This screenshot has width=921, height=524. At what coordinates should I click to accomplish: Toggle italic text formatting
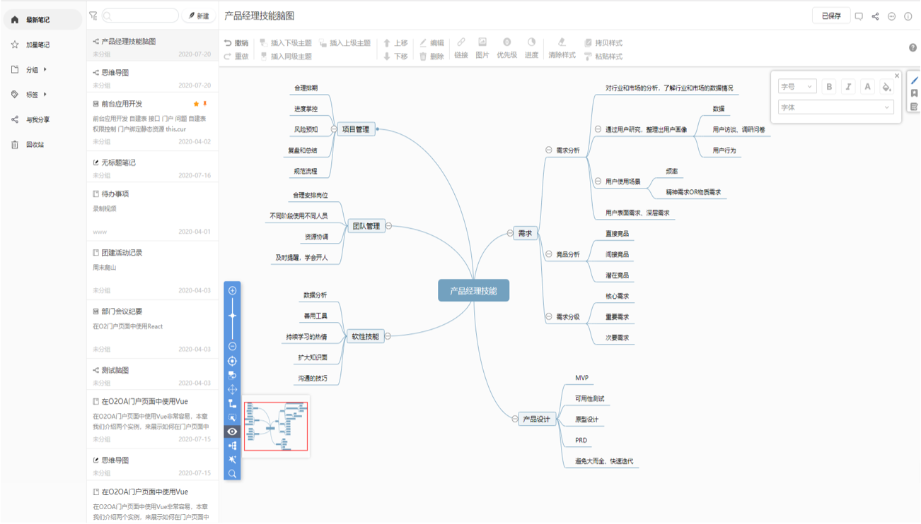click(x=848, y=87)
